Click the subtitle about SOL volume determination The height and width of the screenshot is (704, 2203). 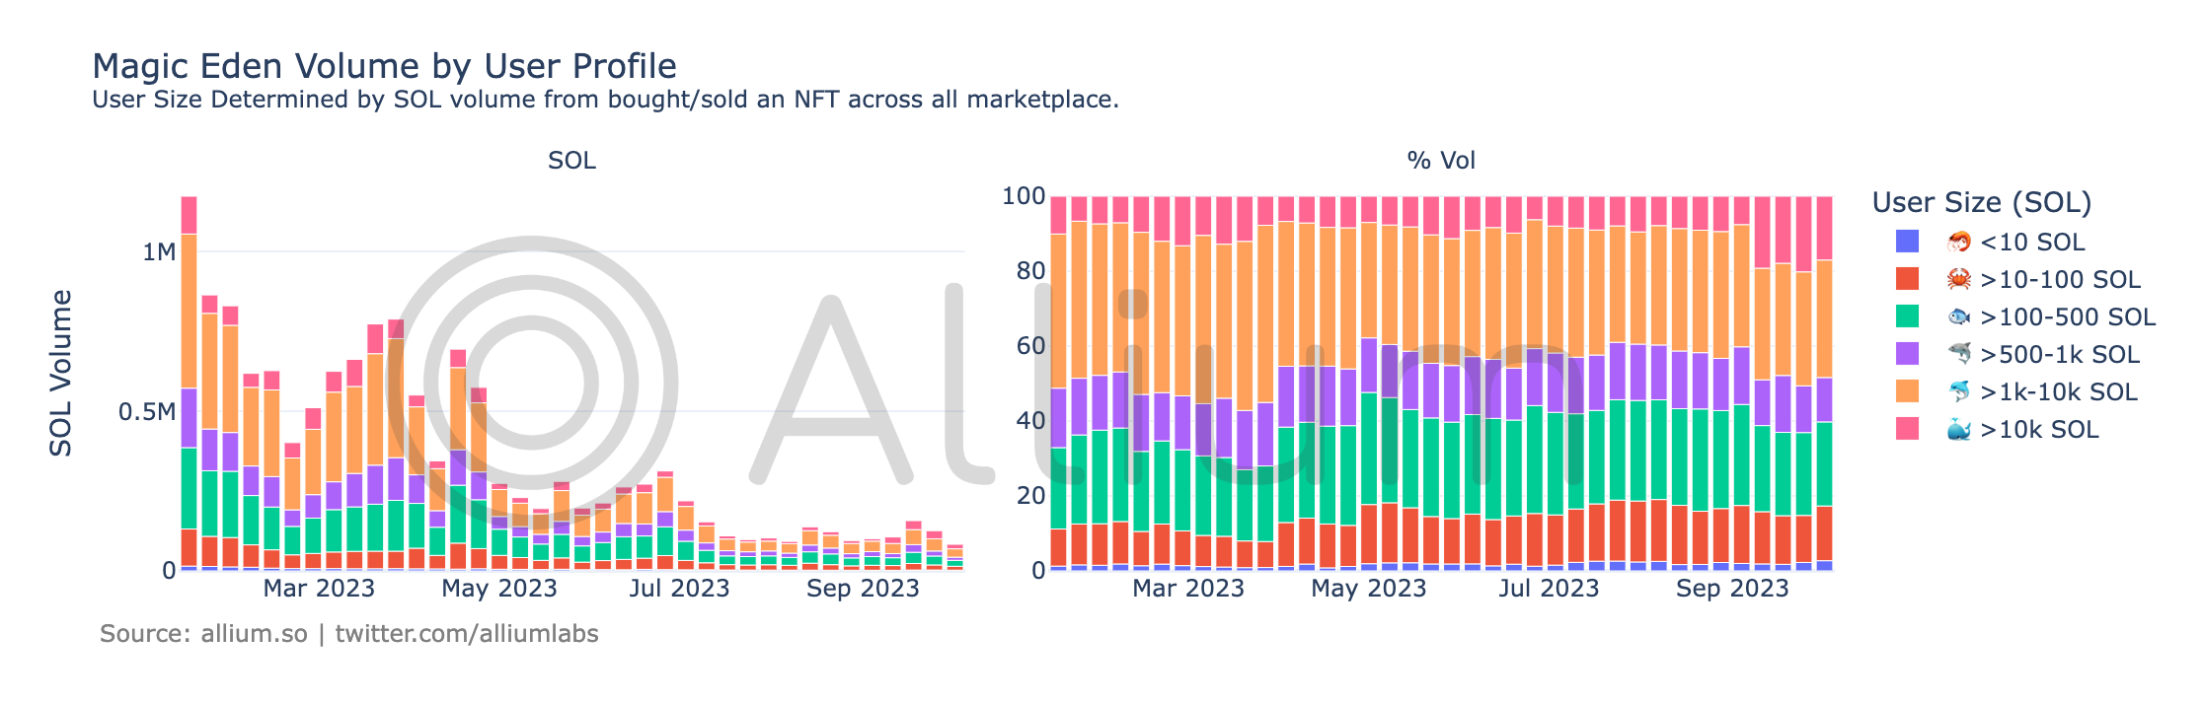(605, 100)
